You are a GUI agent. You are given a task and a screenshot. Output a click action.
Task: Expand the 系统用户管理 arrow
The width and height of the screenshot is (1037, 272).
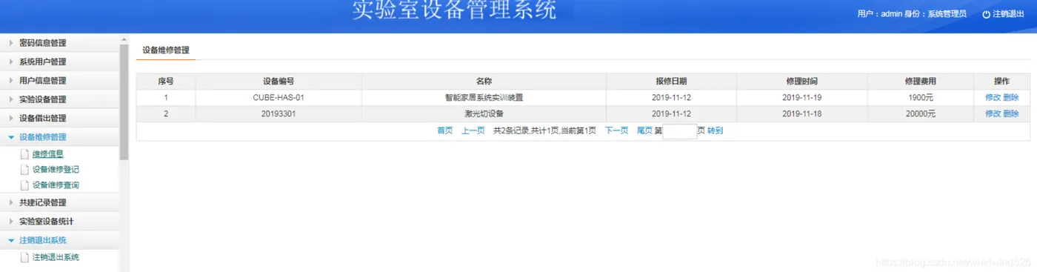pos(11,62)
